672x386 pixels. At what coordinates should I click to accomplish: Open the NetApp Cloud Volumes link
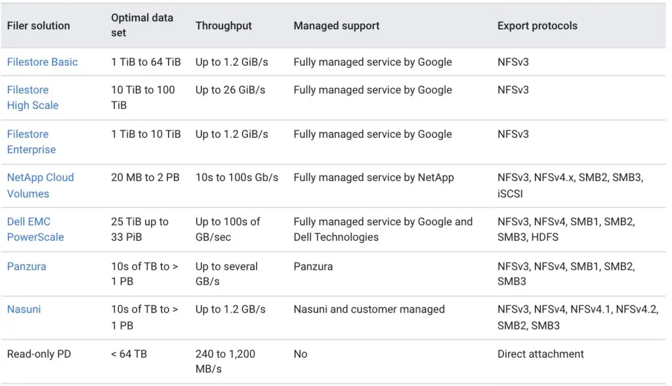pyautogui.click(x=40, y=185)
